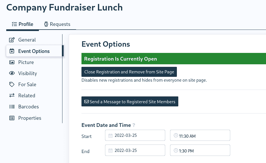Viewport: 266px width, 163px height.
Task: Open the Visibility settings section
Action: tap(28, 73)
